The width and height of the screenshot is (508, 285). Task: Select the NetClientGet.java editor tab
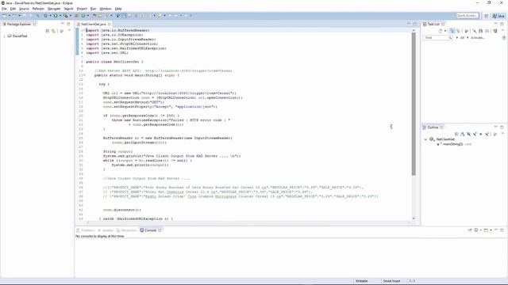click(x=94, y=25)
